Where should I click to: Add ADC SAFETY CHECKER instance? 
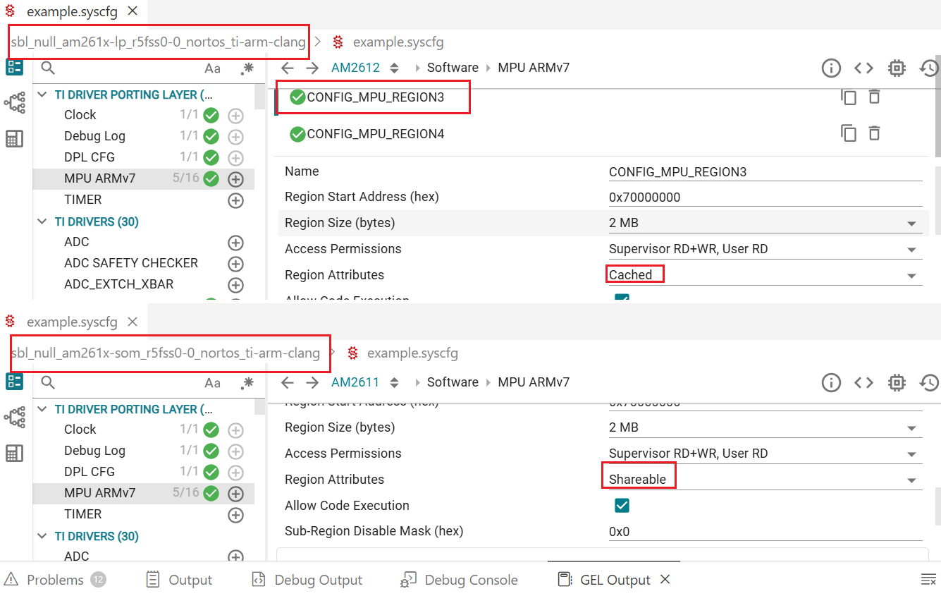[x=235, y=264]
